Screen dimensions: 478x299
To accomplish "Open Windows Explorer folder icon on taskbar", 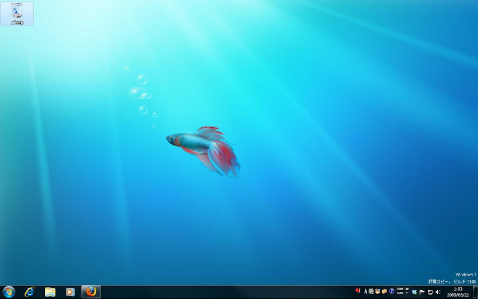I will (50, 292).
